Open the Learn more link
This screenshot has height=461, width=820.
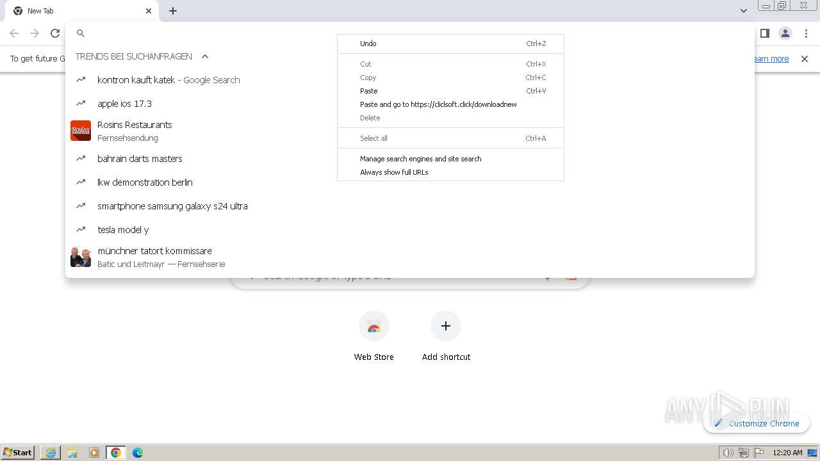pos(771,59)
